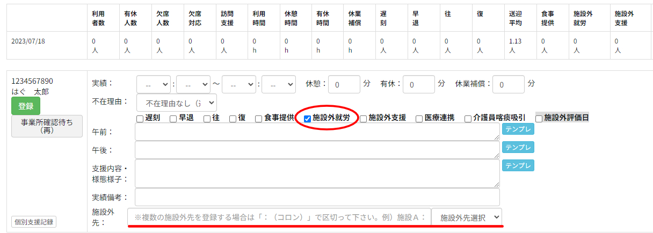Click the 休憩 minutes input field

point(344,84)
